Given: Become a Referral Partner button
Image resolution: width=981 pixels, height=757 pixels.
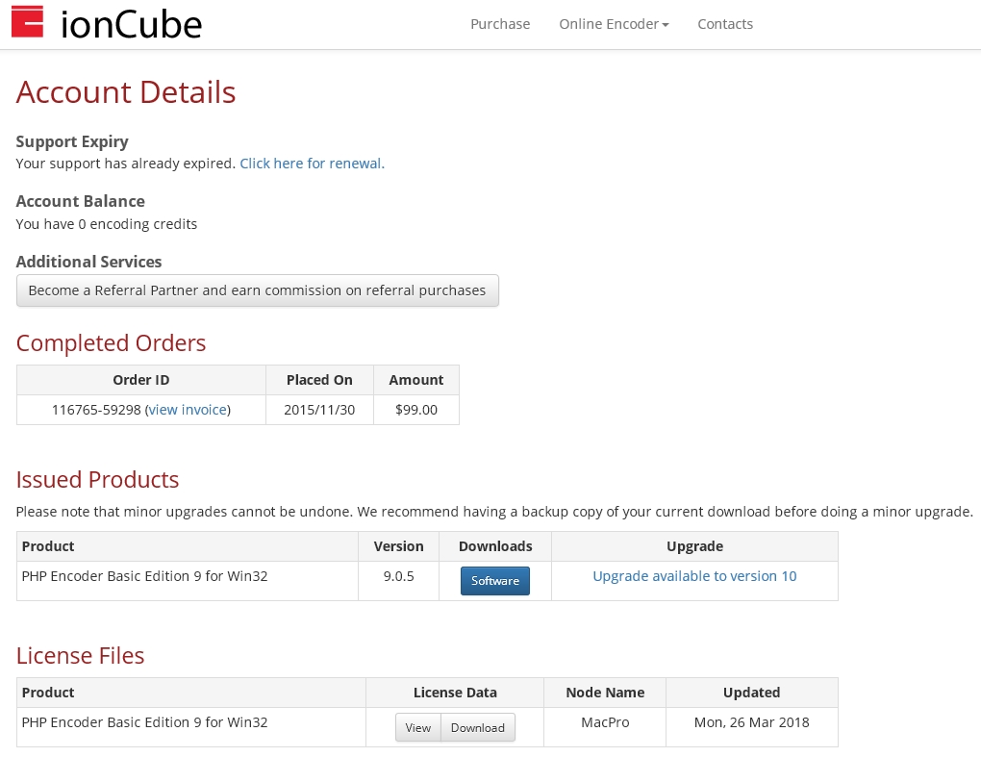Looking at the screenshot, I should tap(257, 290).
